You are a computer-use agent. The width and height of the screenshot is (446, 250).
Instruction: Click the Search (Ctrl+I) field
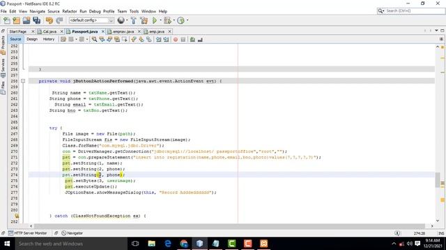coord(411,11)
